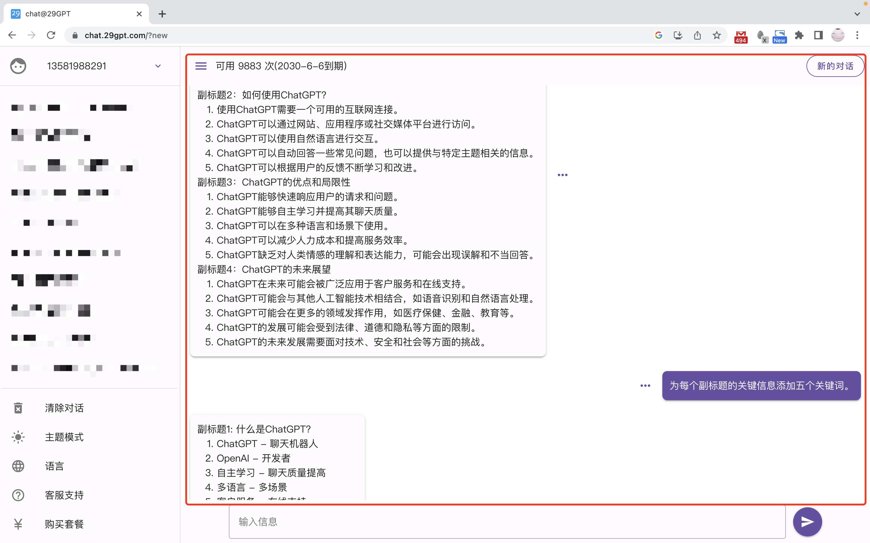870x543 pixels.
Task: Open a new browser tab with plus
Action: point(162,14)
